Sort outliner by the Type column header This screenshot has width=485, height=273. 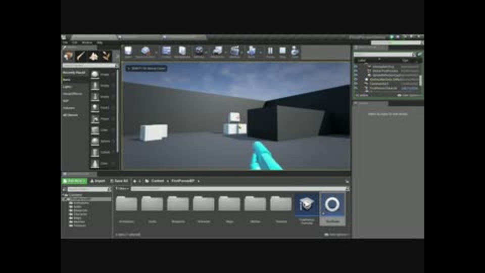click(x=405, y=60)
